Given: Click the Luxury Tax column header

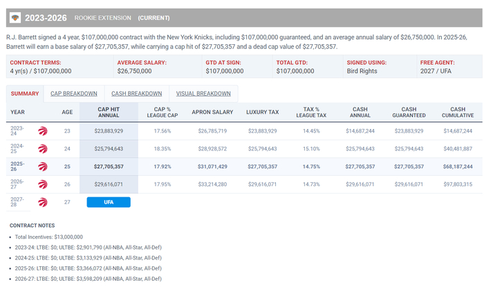Looking at the screenshot, I should [x=262, y=112].
